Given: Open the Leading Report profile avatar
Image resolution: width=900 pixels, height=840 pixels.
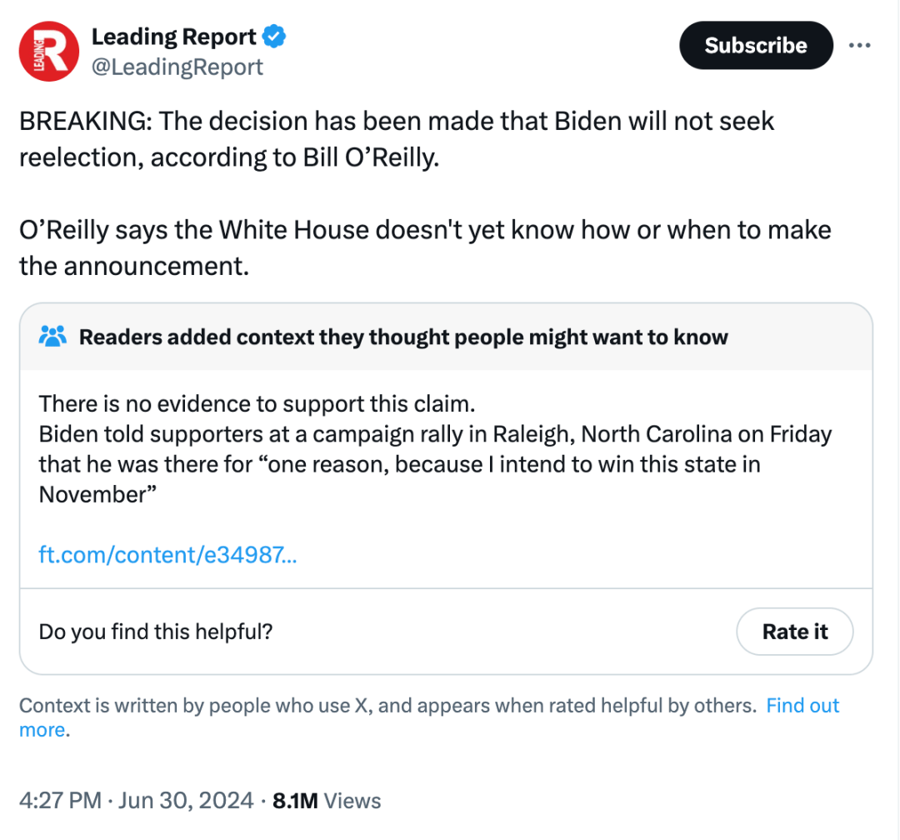Looking at the screenshot, I should (x=49, y=51).
